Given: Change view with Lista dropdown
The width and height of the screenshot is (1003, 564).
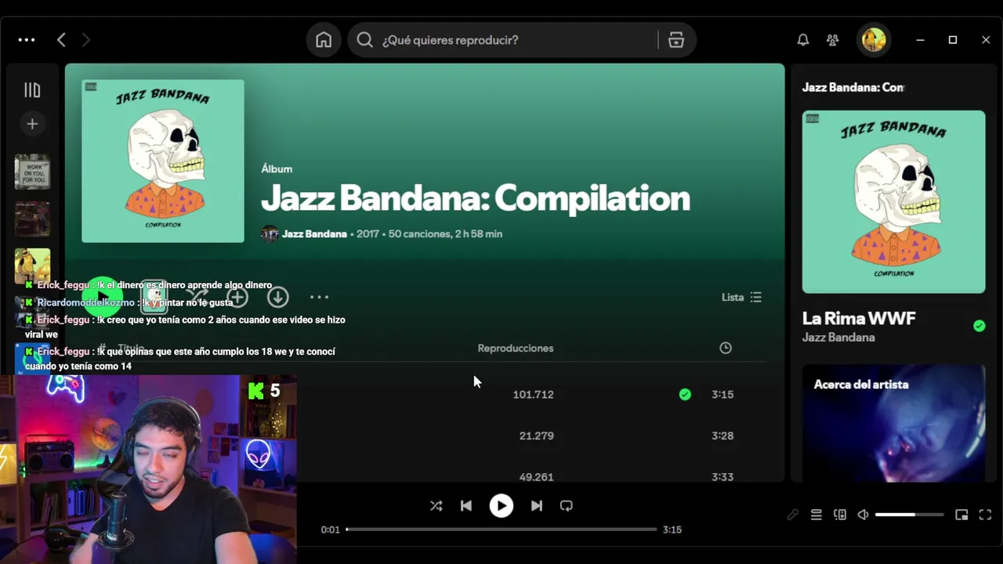Looking at the screenshot, I should tap(741, 298).
